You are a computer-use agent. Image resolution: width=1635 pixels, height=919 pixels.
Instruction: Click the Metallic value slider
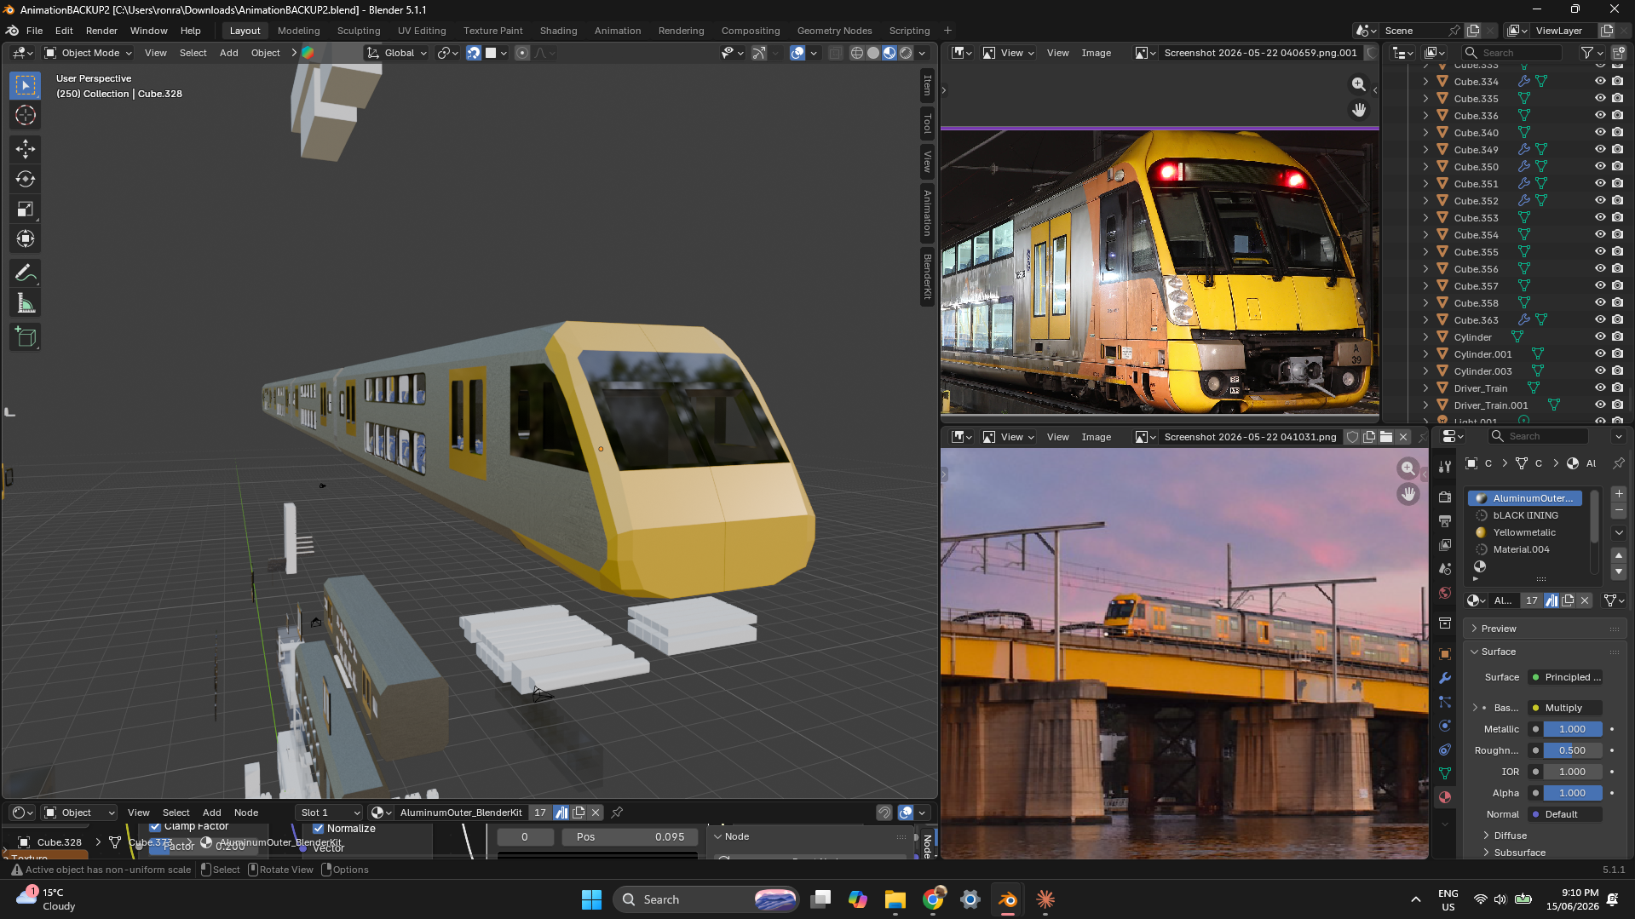click(1572, 729)
